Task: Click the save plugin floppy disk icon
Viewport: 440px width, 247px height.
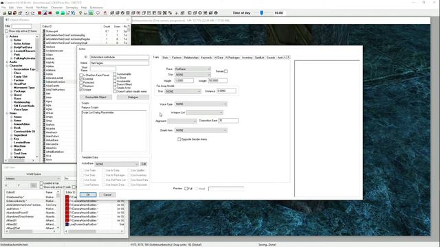Action: point(10,13)
